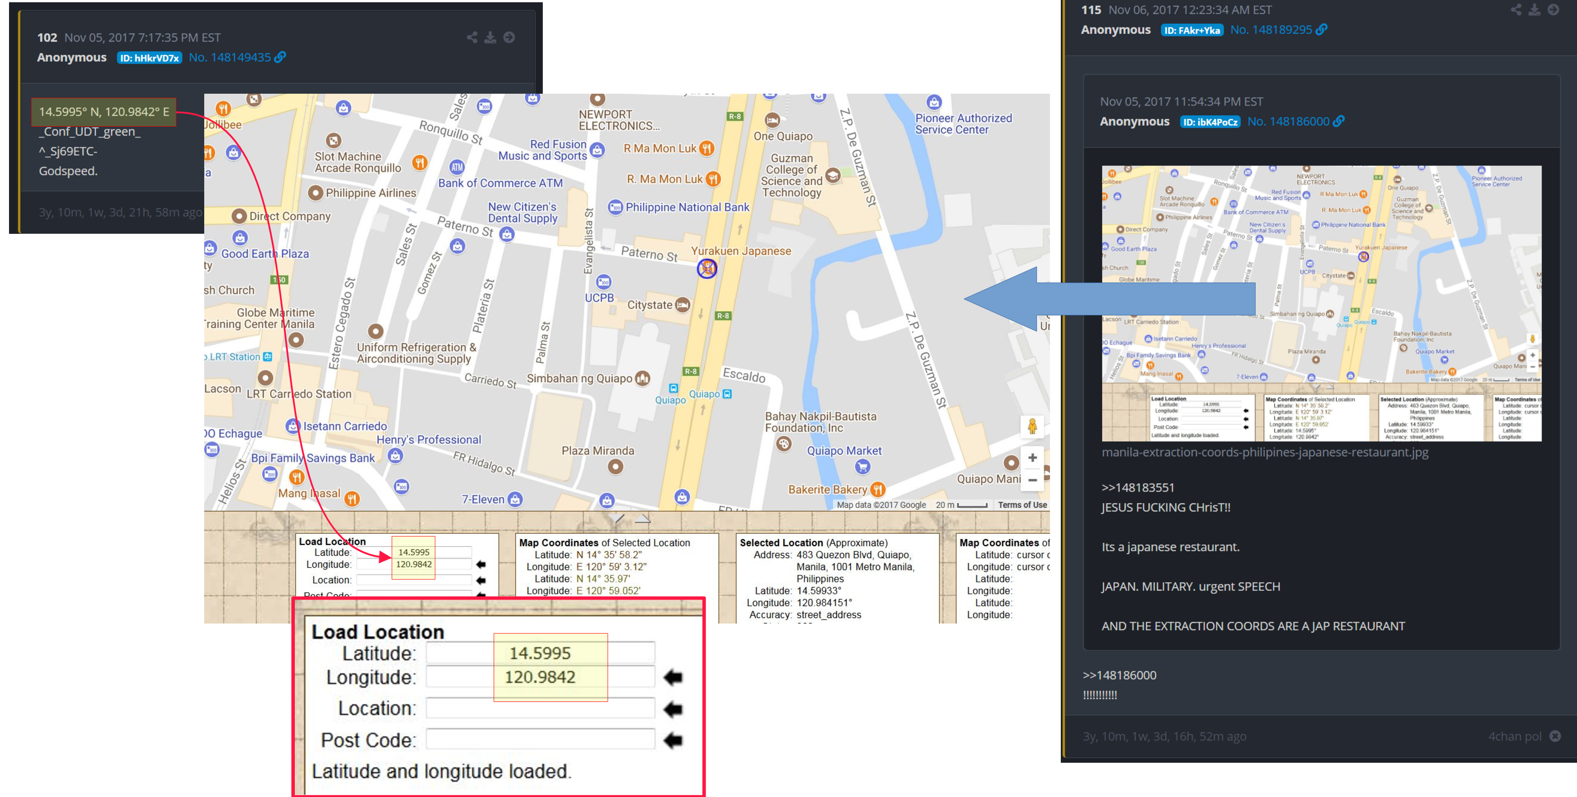1577x797 pixels.
Task: Click the chain link icon beside No. 148149435
Action: [x=280, y=57]
